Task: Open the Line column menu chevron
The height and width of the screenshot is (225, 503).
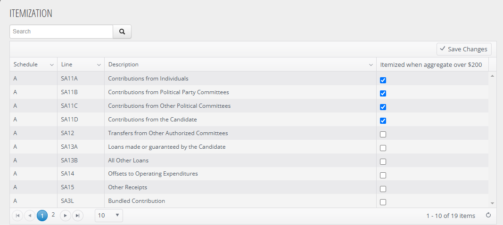Action: pos(99,65)
